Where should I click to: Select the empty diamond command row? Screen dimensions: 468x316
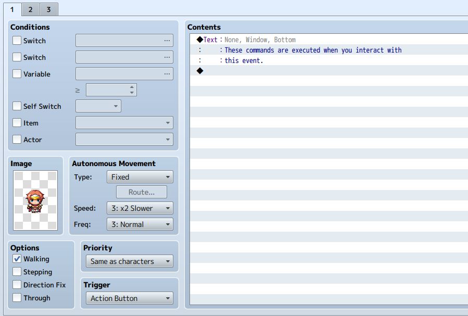329,71
